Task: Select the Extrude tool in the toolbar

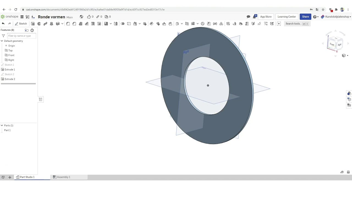Action: [x=33, y=24]
